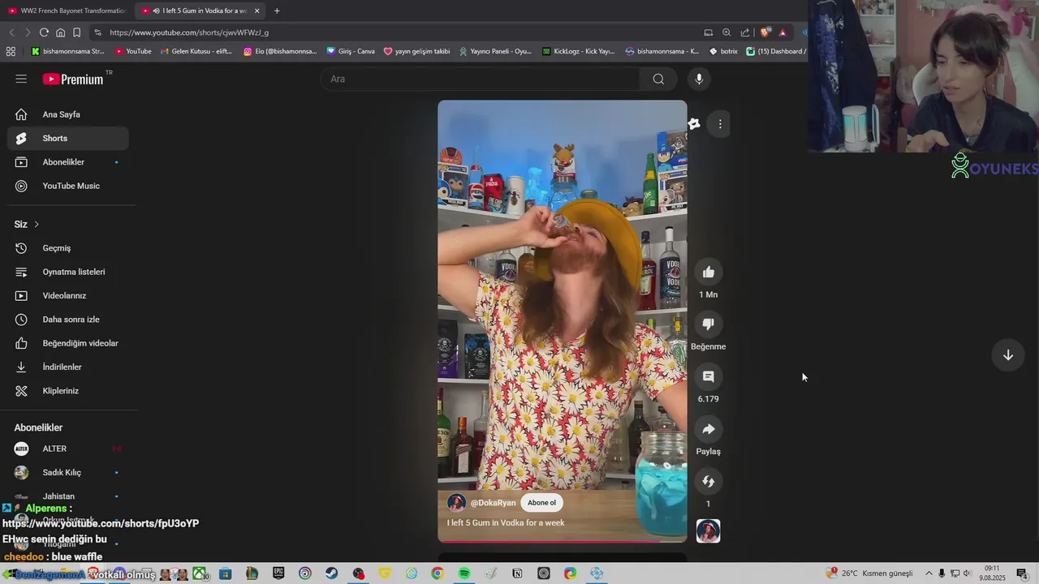Show hidden system tray icons chevron
The image size is (1039, 584).
tap(929, 573)
